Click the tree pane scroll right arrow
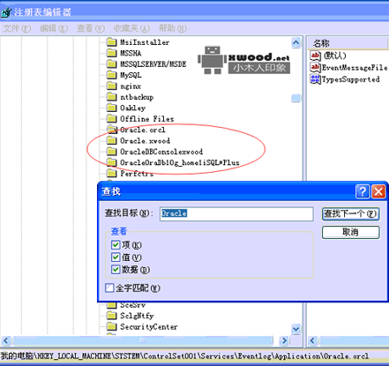Viewport: 389px width, 366px height. [284, 340]
